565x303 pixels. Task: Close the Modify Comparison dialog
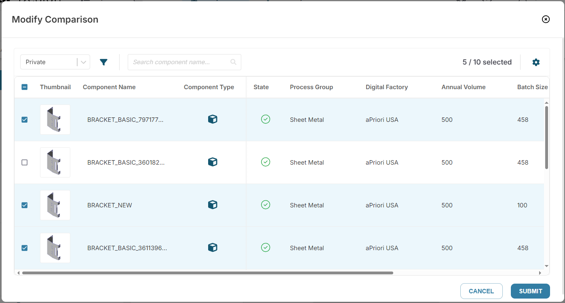[546, 19]
